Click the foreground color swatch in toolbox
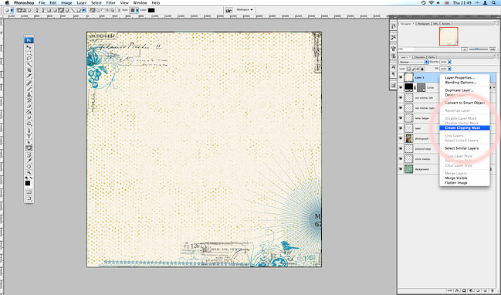Image resolution: width=501 pixels, height=295 pixels. (28, 183)
